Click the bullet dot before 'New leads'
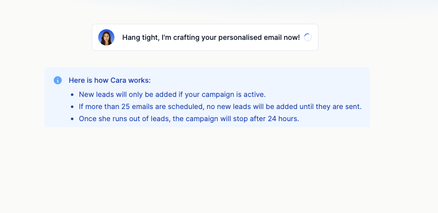The height and width of the screenshot is (213, 438). tap(72, 95)
